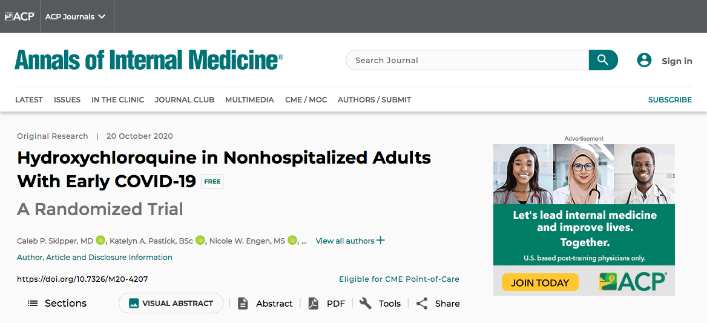Click the magnifying glass search button
The height and width of the screenshot is (323, 707).
603,60
